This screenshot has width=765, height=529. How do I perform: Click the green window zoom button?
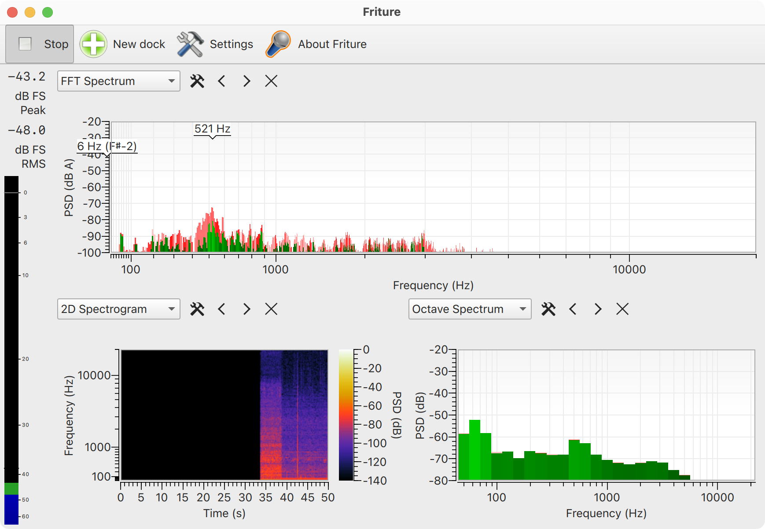click(x=48, y=12)
